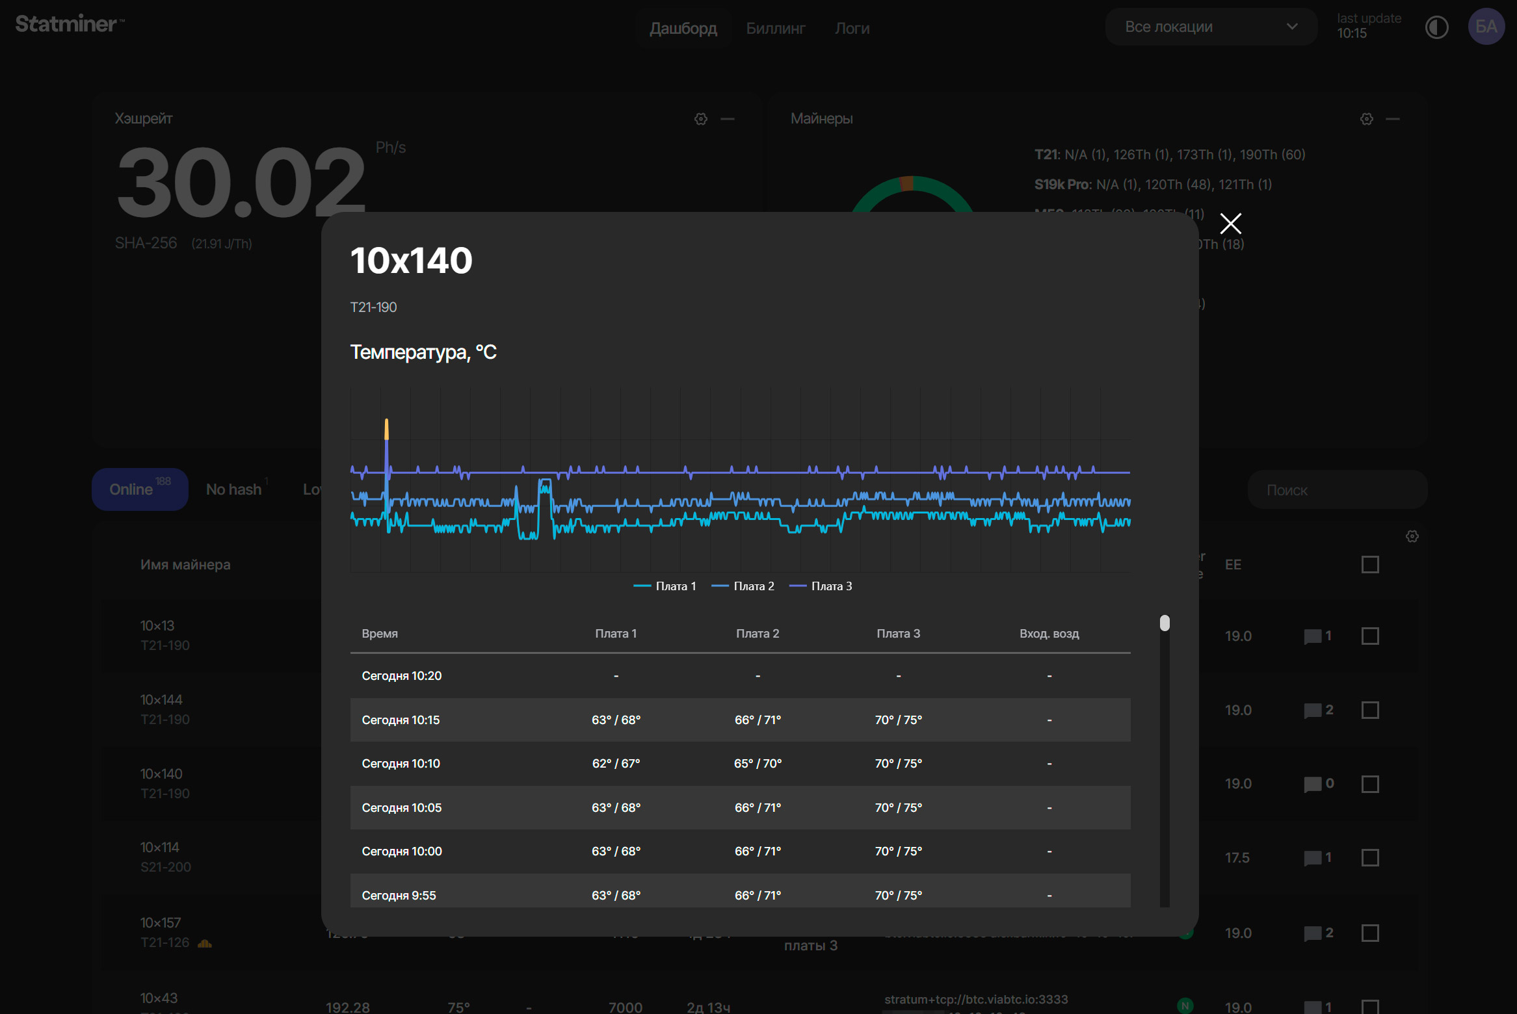Click the Вход. возд column header

tap(1049, 634)
